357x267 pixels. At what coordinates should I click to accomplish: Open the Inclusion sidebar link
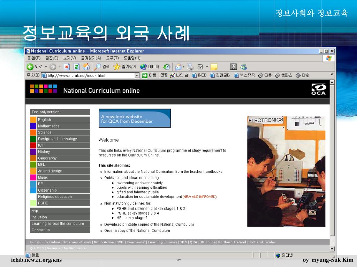point(60,217)
